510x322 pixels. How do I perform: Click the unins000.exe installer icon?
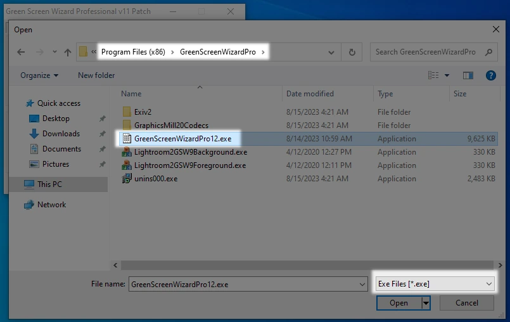click(127, 178)
